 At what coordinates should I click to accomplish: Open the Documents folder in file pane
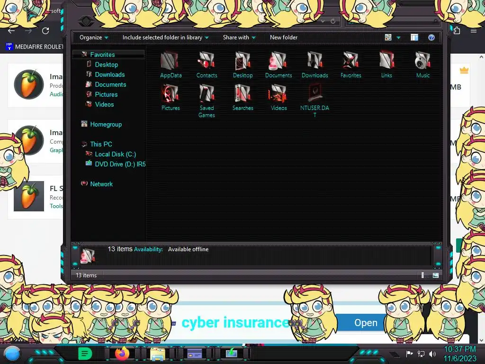point(278,64)
